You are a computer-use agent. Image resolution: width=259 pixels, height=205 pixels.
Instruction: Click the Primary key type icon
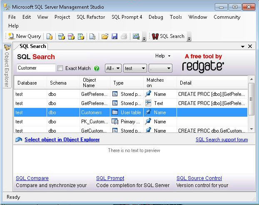point(115,122)
